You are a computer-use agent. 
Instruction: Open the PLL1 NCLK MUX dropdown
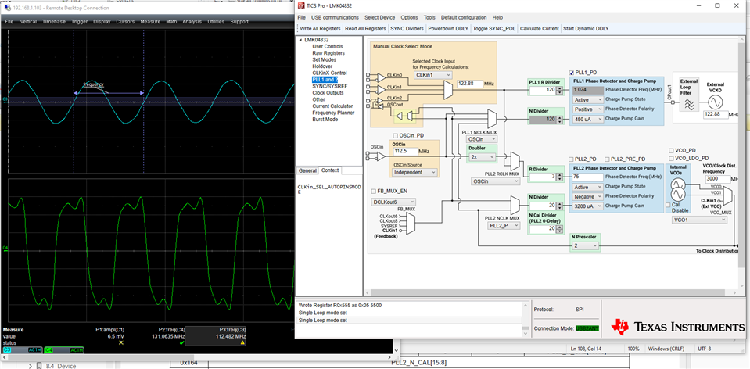point(481,139)
